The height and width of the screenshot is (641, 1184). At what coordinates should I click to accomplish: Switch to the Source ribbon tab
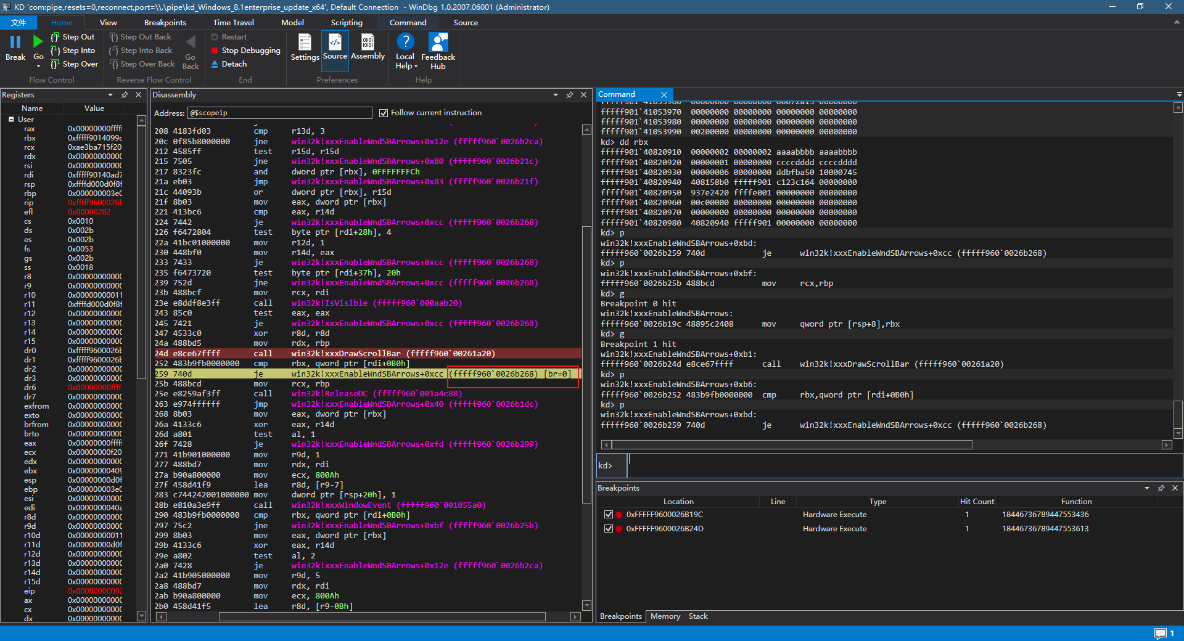coord(466,23)
